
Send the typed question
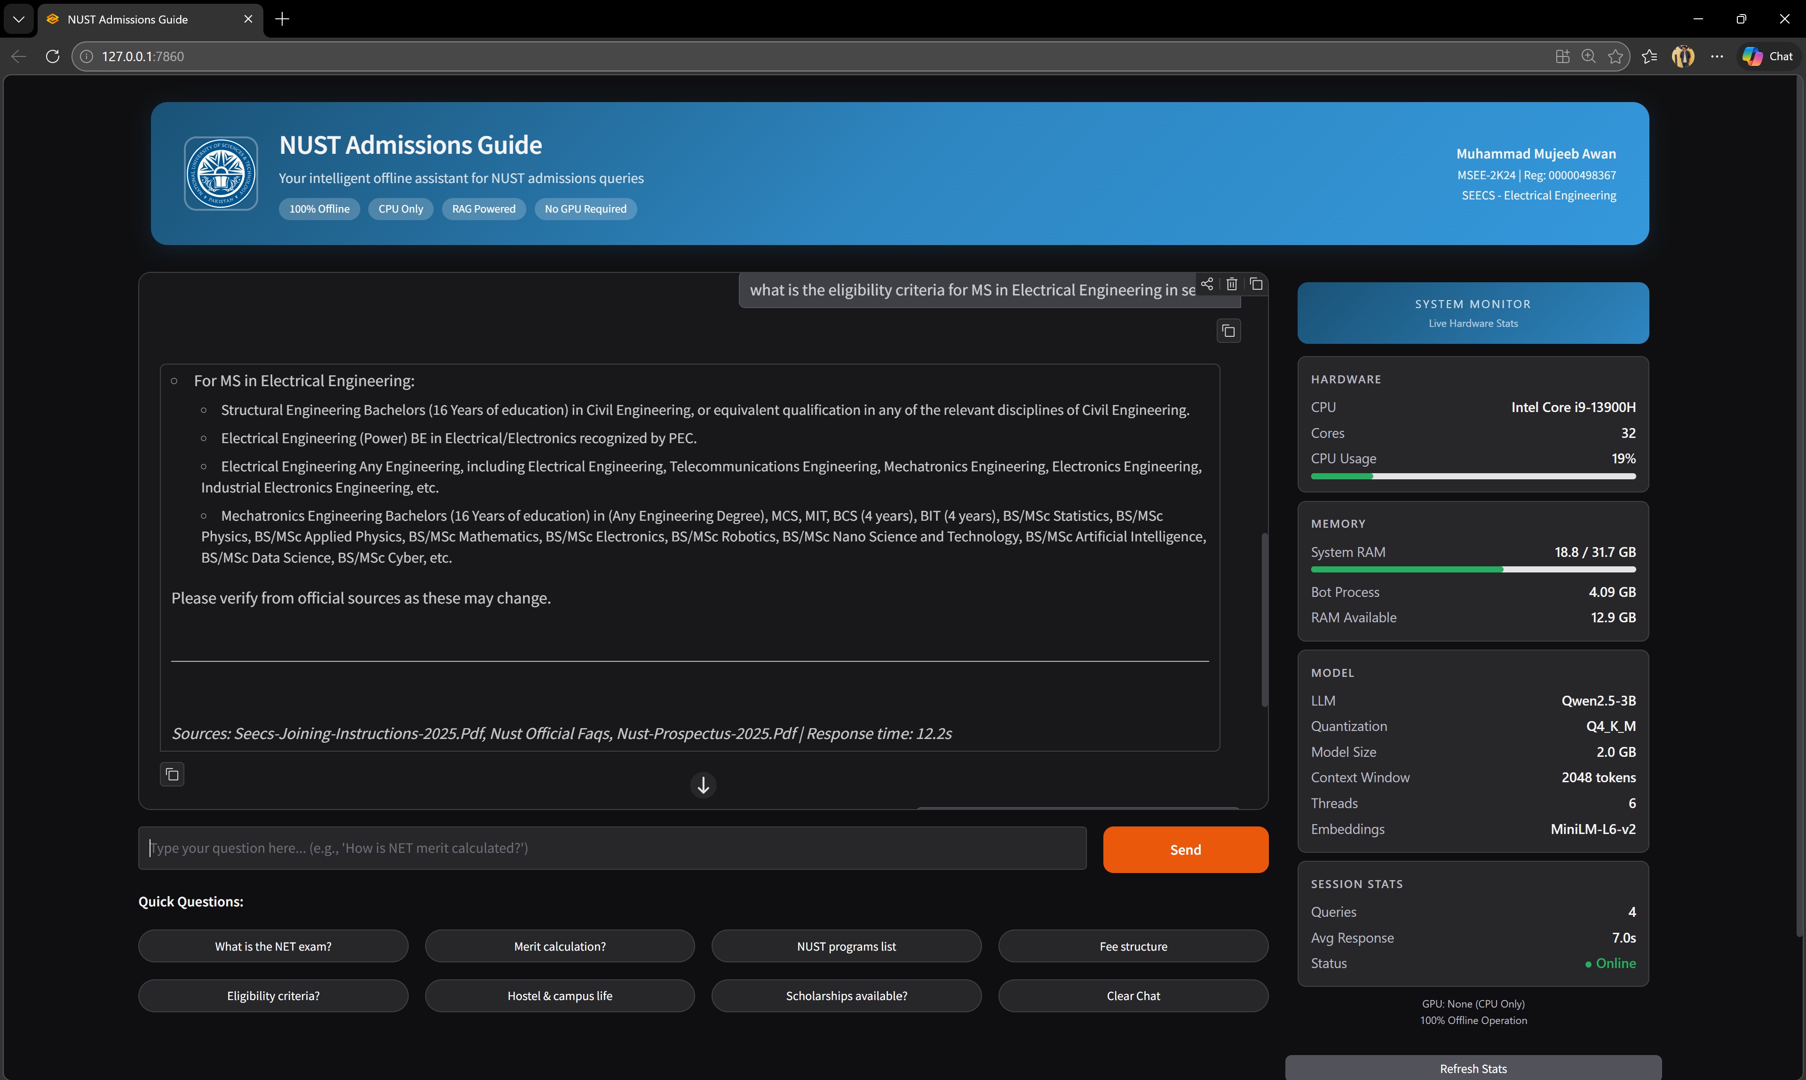[x=1185, y=850]
